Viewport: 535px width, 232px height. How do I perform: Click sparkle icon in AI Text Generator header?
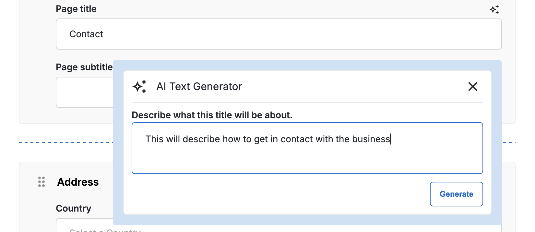pyautogui.click(x=140, y=87)
